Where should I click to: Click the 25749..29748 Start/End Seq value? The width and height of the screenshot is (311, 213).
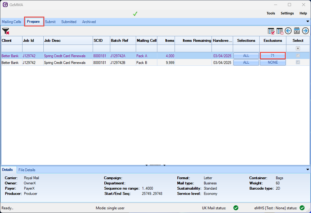tap(152, 194)
